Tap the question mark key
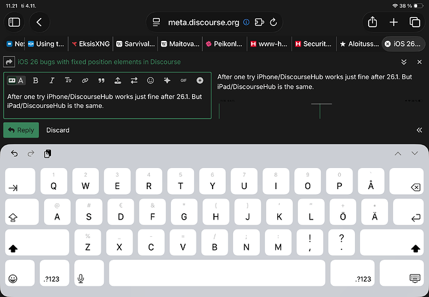 tap(341, 242)
